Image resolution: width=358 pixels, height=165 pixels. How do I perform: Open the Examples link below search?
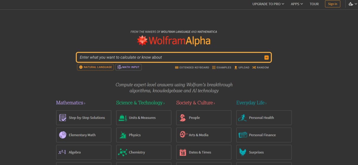(x=222, y=67)
